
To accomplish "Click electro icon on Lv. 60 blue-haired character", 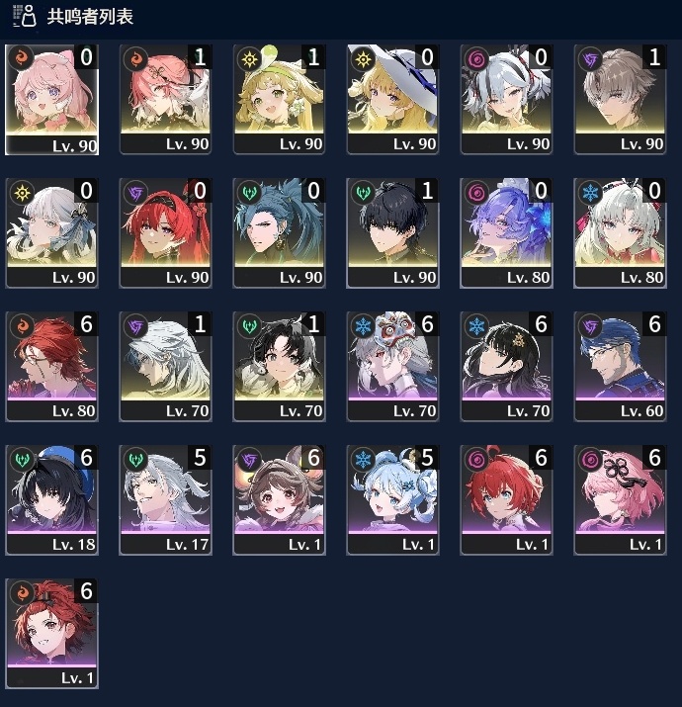I will (590, 326).
